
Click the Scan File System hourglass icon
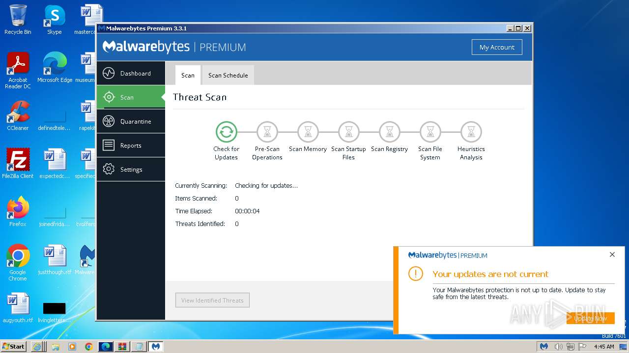[x=430, y=132]
